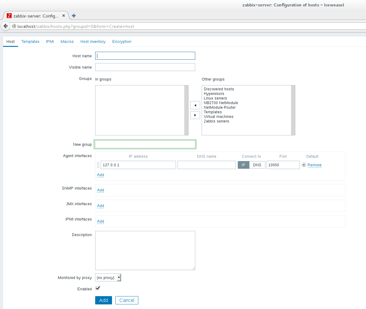Click the blue Add host button
The width and height of the screenshot is (366, 309).
coord(104,300)
